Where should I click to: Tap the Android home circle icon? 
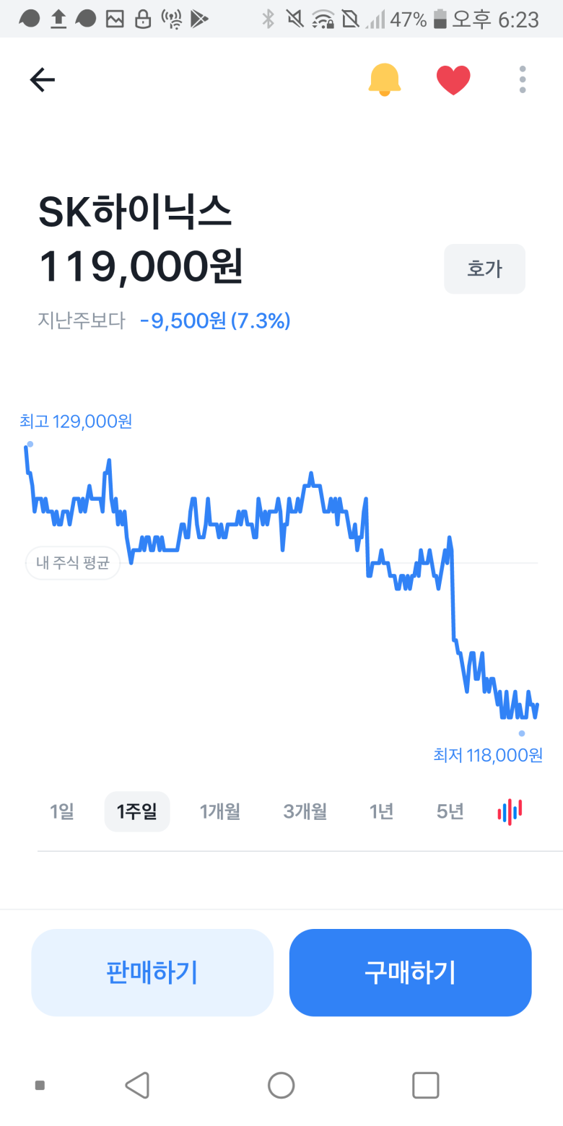click(x=281, y=1085)
